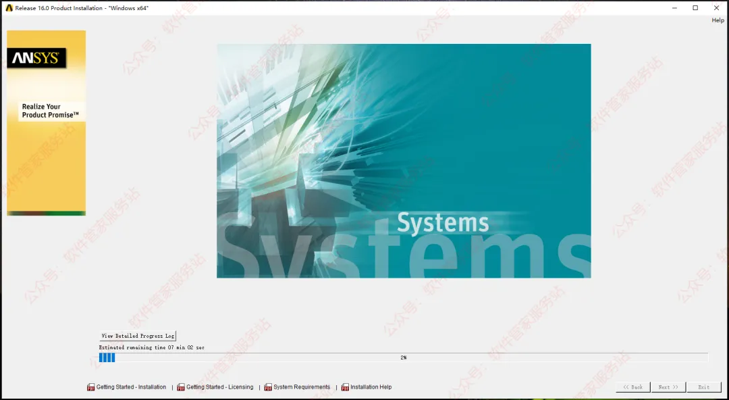Open Help in the top right
This screenshot has width=729, height=400.
pos(718,20)
